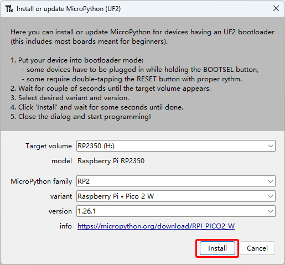Click the 'MicroPython family' label
This screenshot has width=285, height=265.
coord(41,181)
